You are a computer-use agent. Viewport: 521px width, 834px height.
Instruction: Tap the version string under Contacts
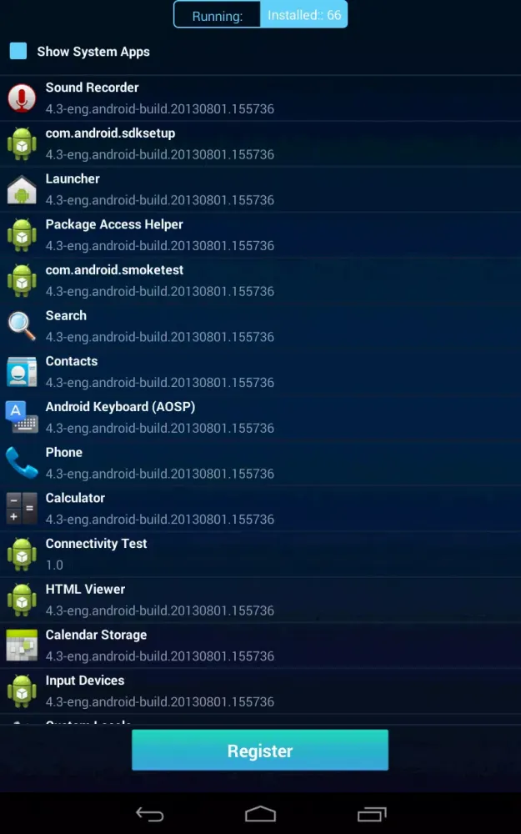(x=160, y=383)
